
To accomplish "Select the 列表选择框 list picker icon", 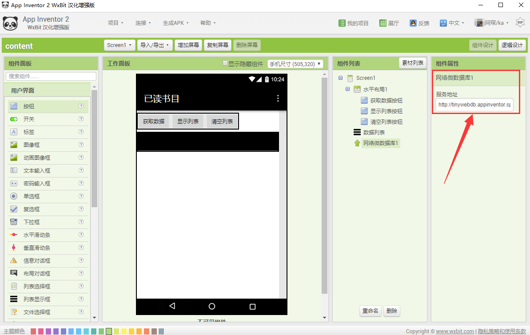I will [13, 286].
